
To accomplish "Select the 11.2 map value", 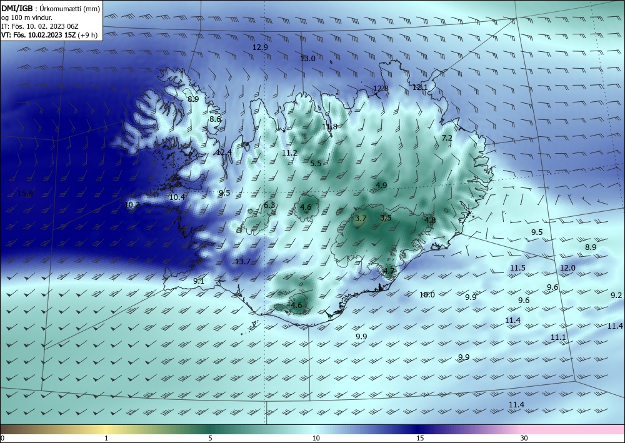I will tap(289, 152).
